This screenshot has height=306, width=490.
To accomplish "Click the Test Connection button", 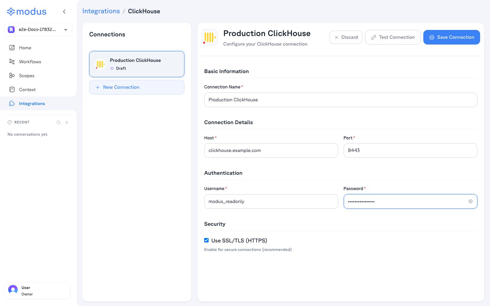I will pyautogui.click(x=393, y=37).
